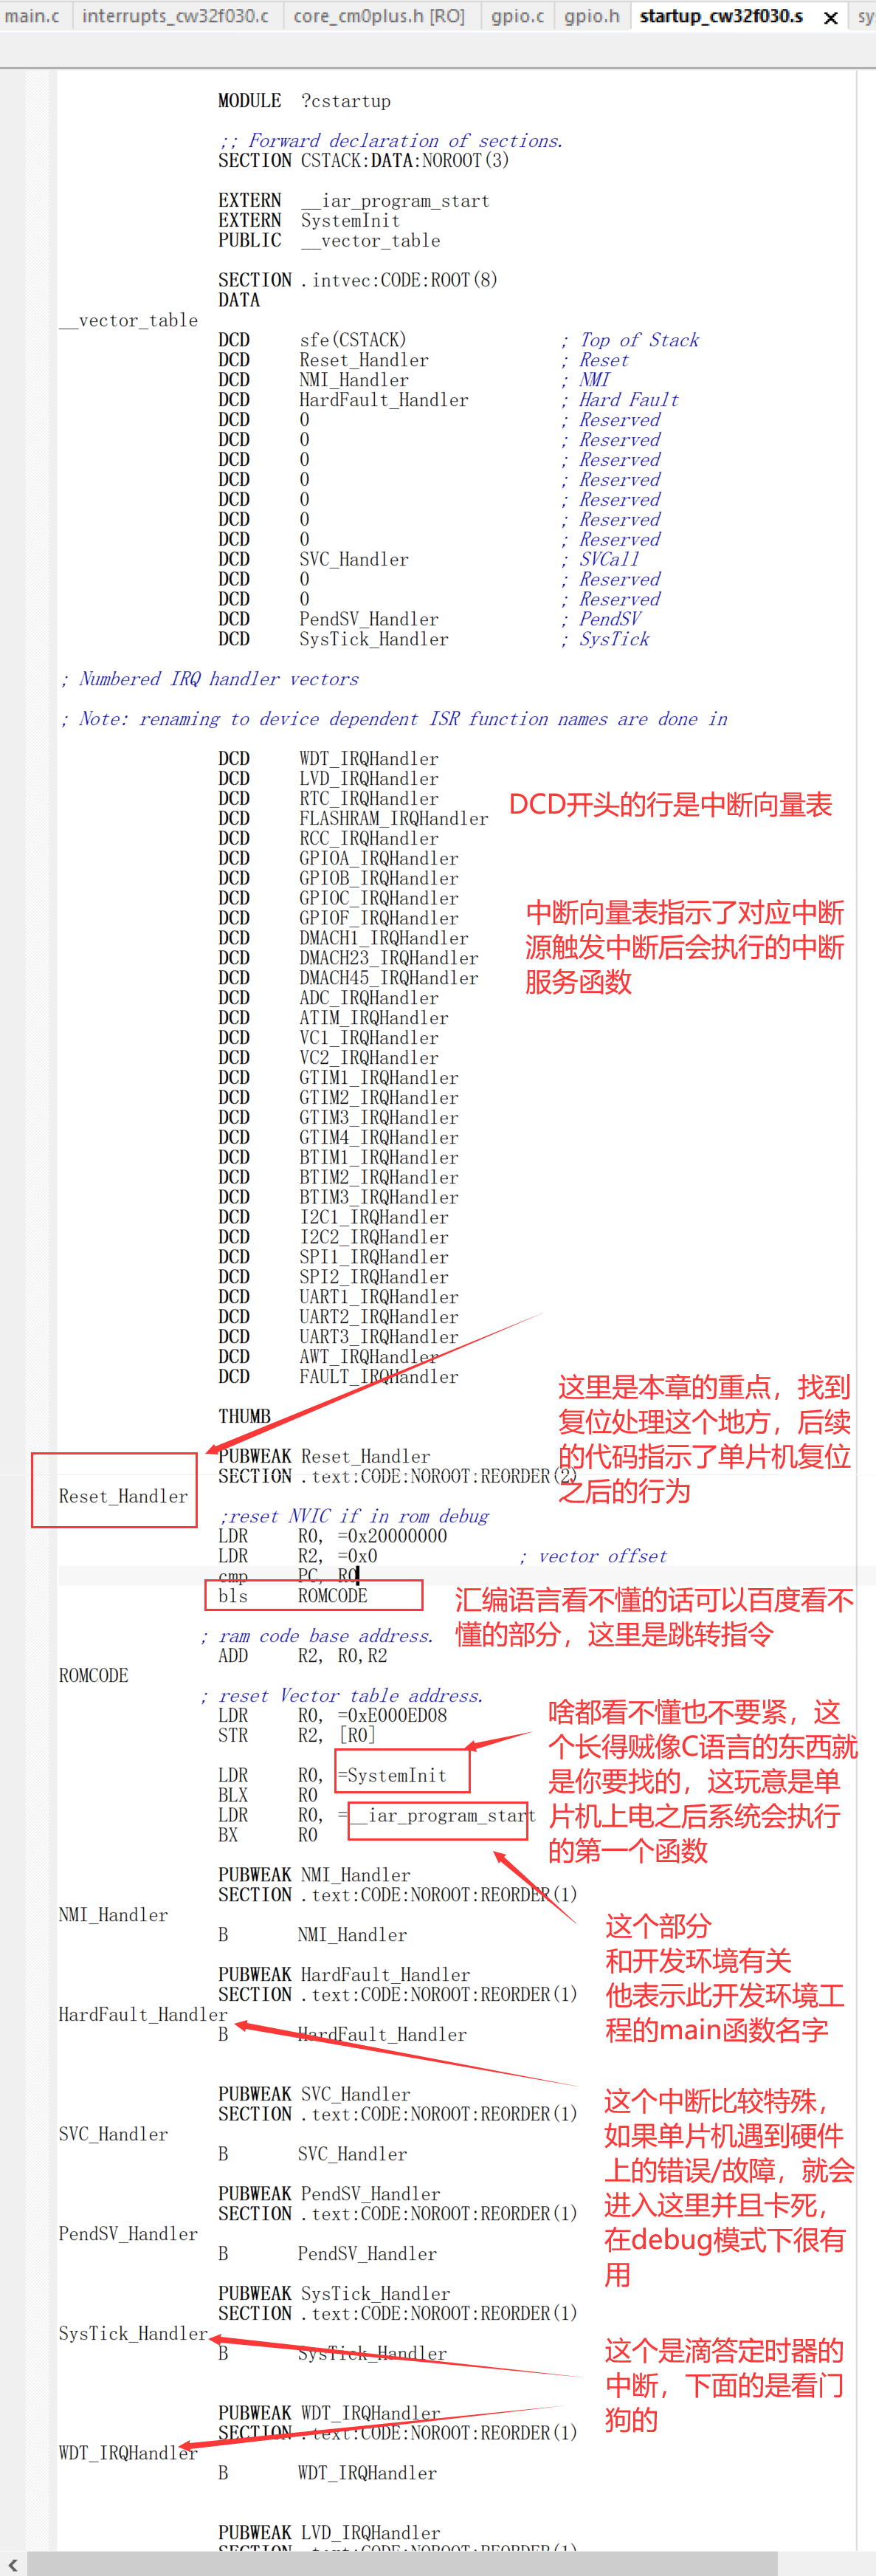Screen dimensions: 876x2576
Task: Click the SysTick_Handler vector DCD entry
Action: pos(333,639)
